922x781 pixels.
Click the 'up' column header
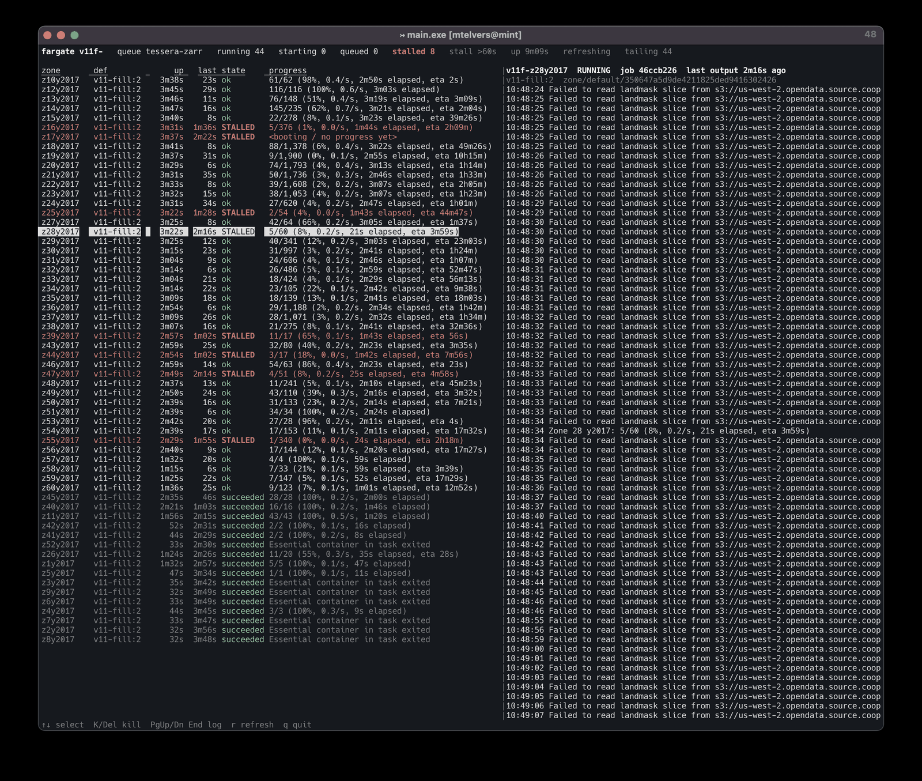179,70
